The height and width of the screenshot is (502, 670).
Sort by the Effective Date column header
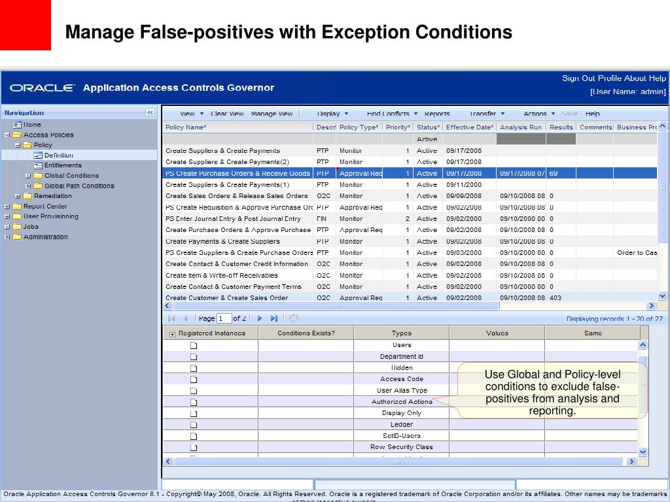(x=470, y=127)
